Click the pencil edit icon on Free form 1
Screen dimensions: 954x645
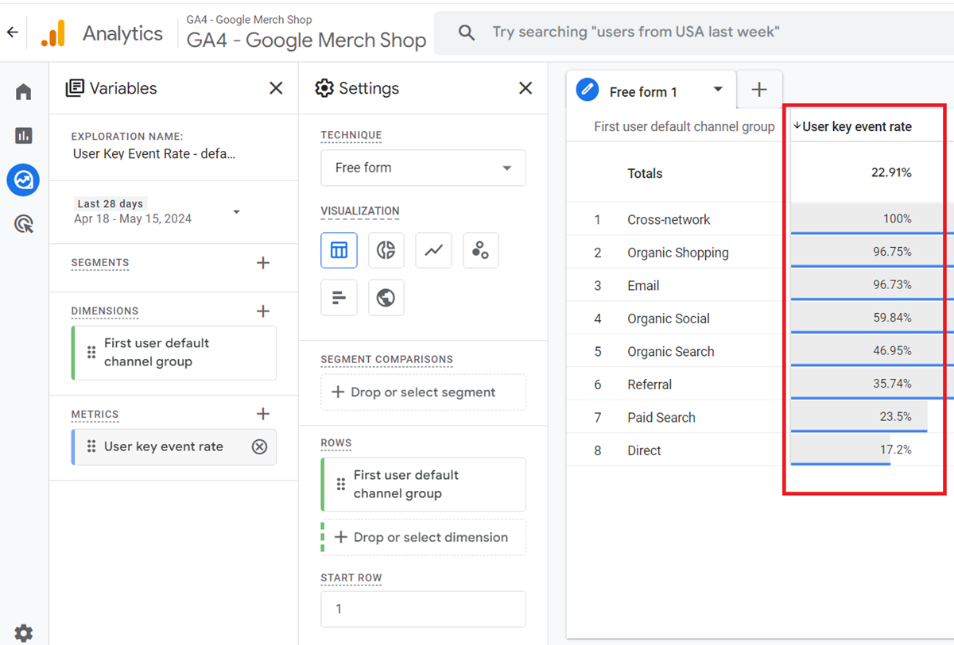(587, 90)
